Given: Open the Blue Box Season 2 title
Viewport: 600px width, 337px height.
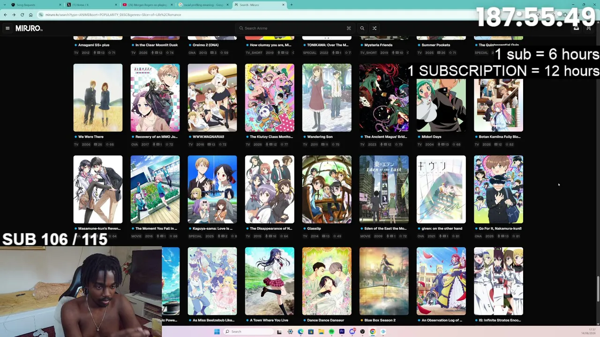Looking at the screenshot, I should point(380,320).
